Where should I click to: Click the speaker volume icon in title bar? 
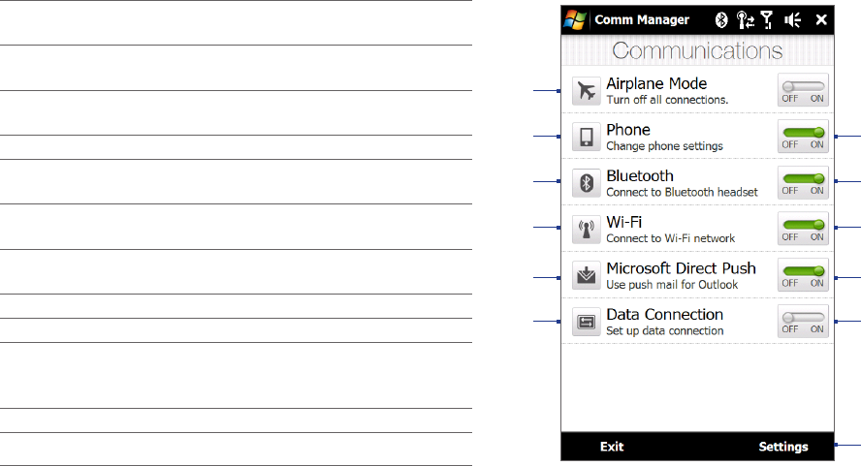[792, 19]
